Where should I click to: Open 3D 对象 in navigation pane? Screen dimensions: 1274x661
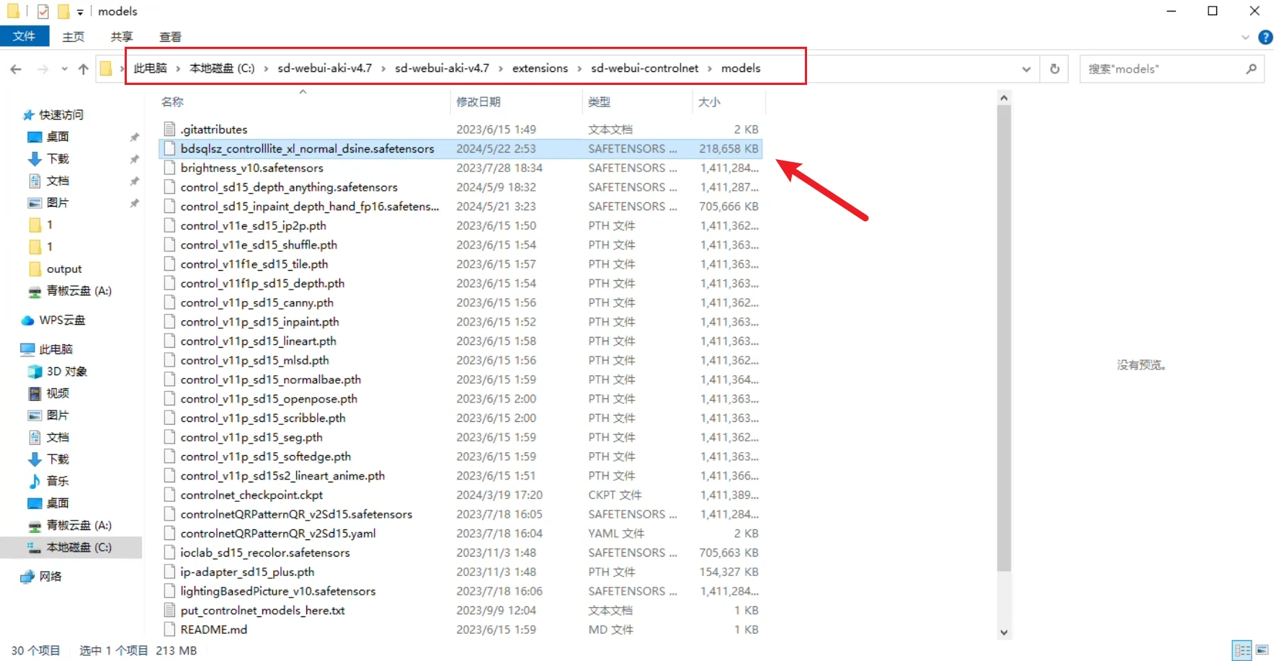point(66,372)
